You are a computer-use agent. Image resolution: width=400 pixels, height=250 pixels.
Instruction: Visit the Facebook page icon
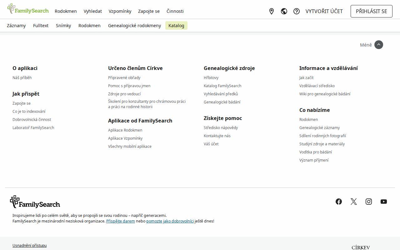(339, 202)
